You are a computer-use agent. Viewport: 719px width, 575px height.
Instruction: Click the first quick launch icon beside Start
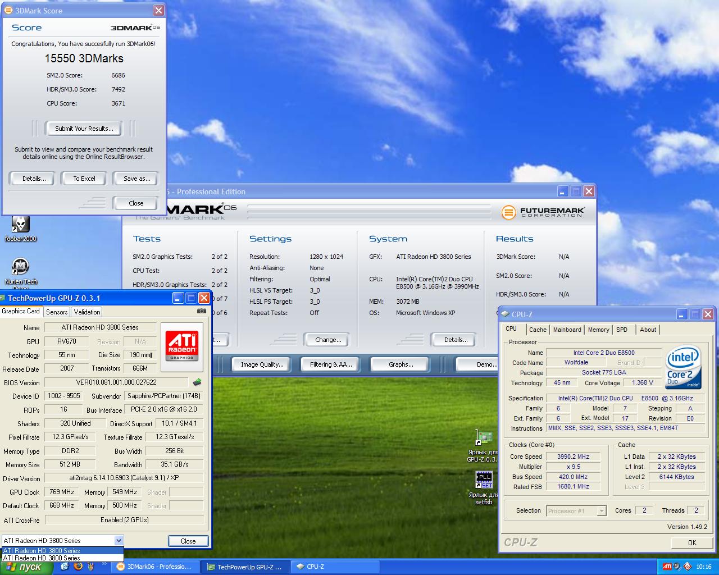click(x=65, y=567)
